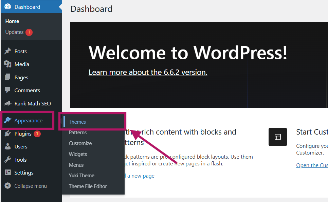Viewport: 328px width, 202px height.
Task: Click the Comments speech bubble icon
Action: [8, 90]
